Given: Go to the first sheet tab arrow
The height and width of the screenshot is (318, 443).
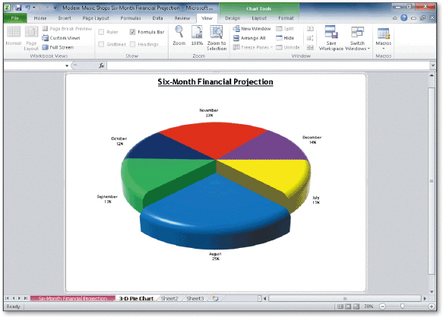Looking at the screenshot, I should pyautogui.click(x=7, y=298).
